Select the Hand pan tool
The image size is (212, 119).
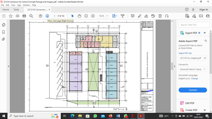79,16
